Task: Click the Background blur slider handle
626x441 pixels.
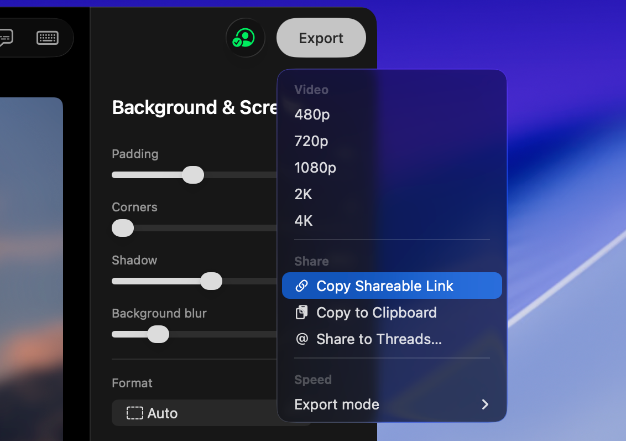Action: click(158, 334)
